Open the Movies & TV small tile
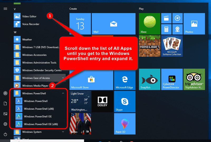Screen dimensions: 211x142 coord(166,18)
